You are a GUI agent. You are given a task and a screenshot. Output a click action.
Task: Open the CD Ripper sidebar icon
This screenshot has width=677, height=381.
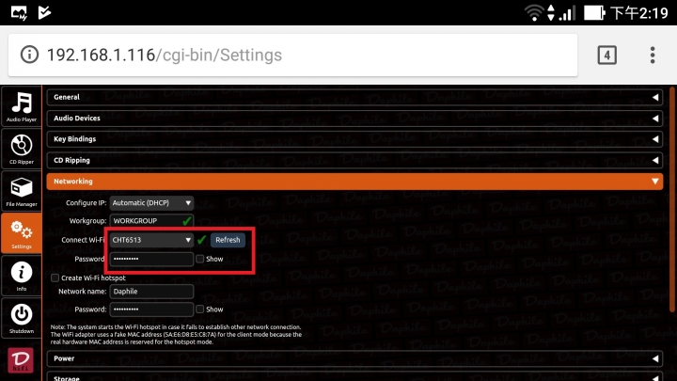tap(21, 149)
